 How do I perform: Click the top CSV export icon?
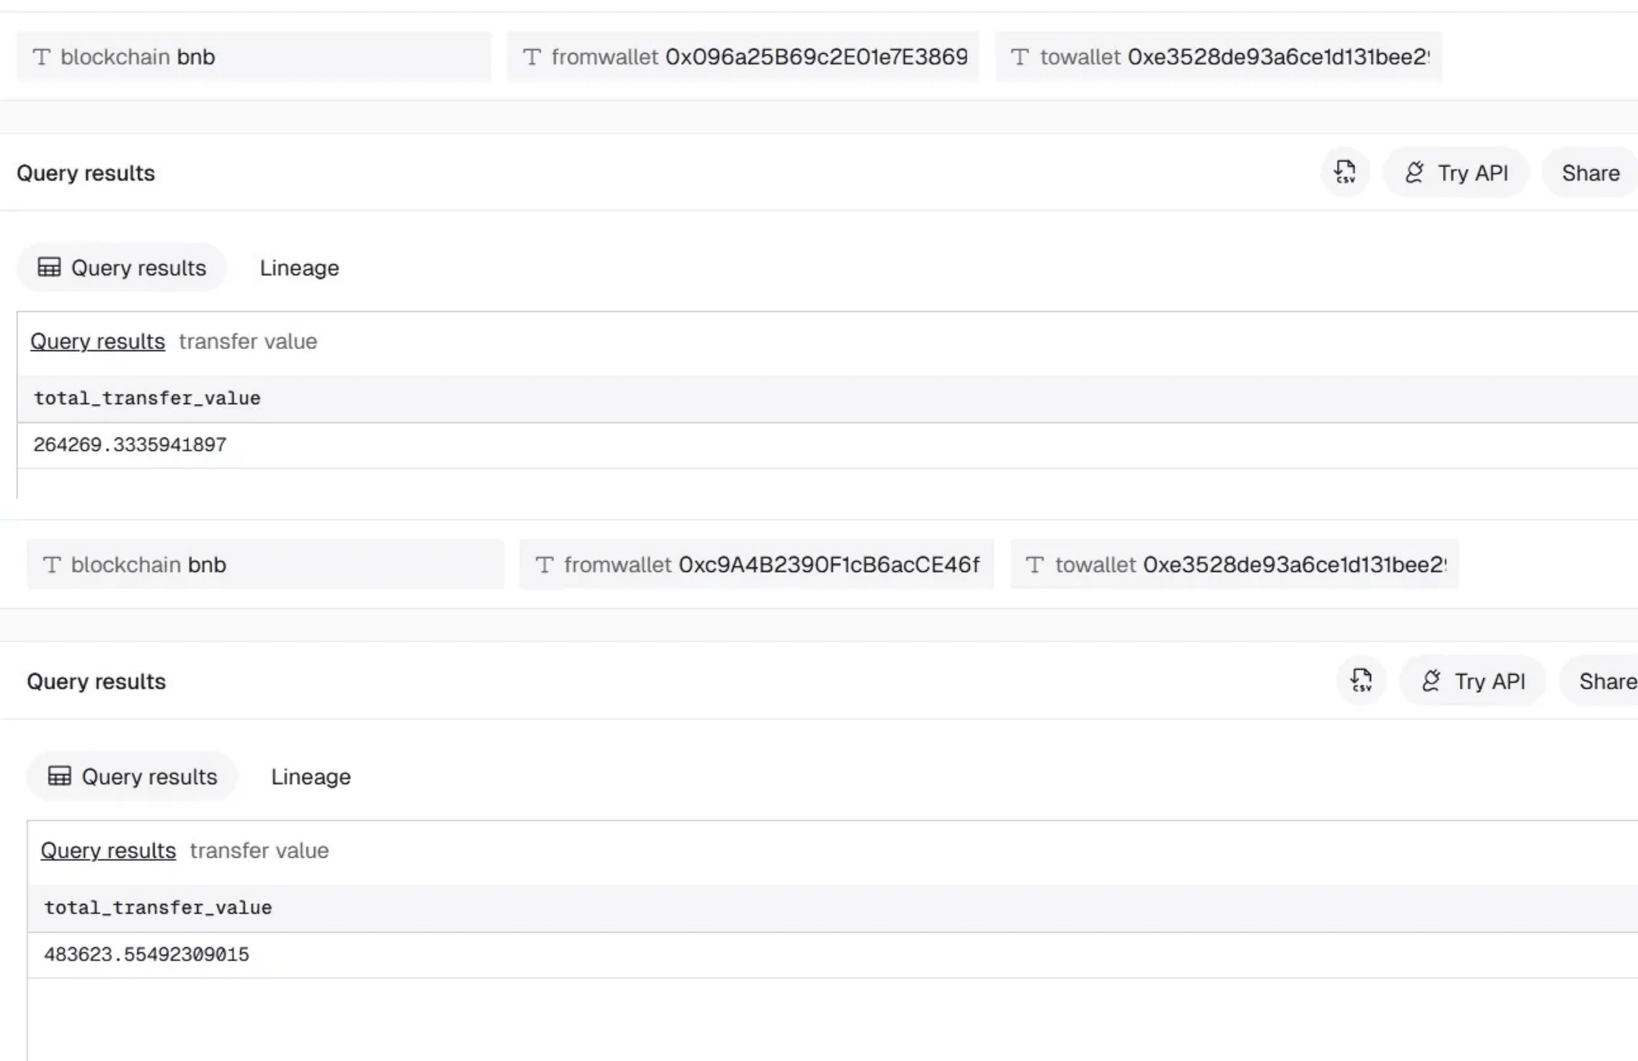pos(1345,172)
